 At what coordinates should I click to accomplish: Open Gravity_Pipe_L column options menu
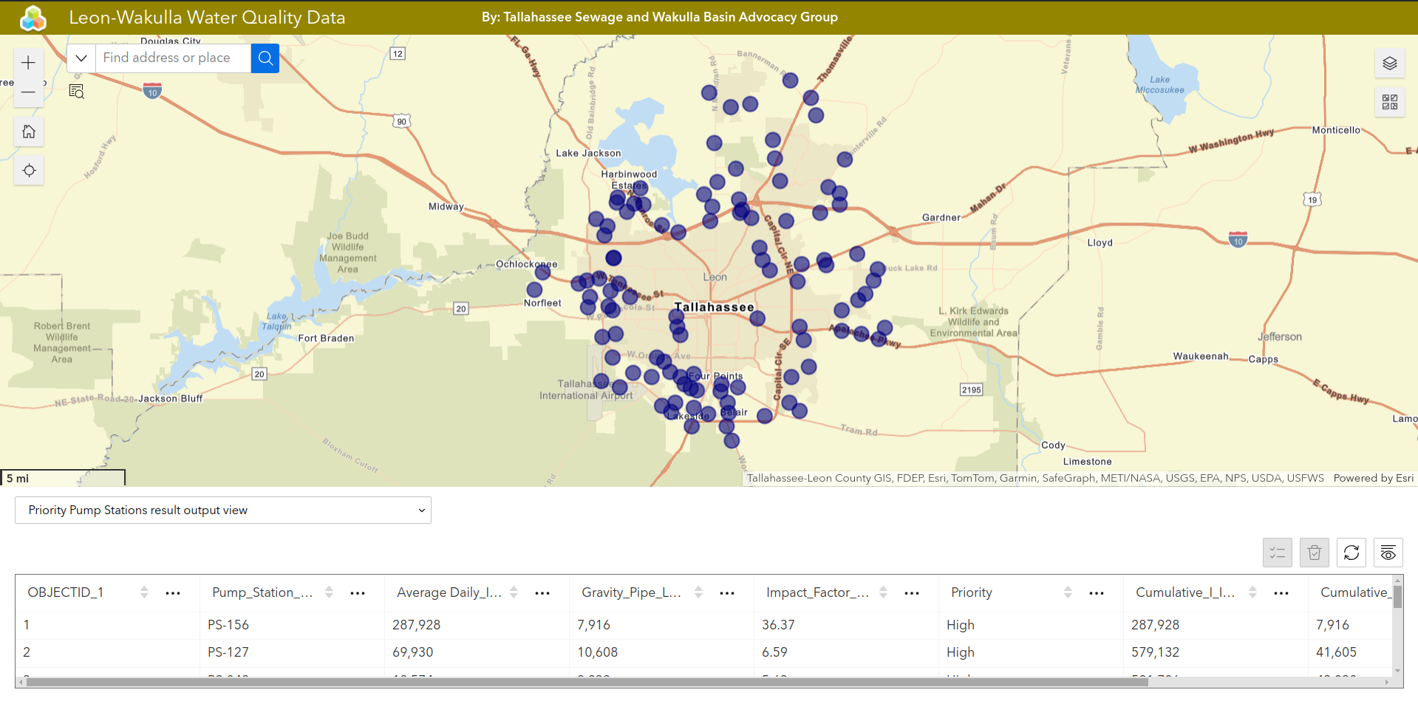727,593
